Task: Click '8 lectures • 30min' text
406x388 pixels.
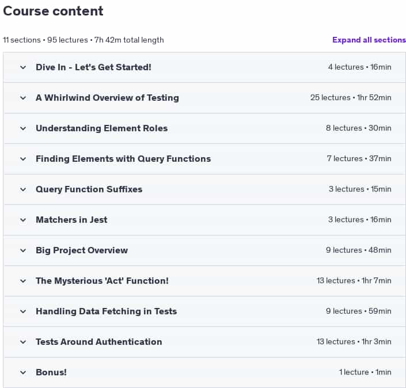Action: click(x=359, y=128)
